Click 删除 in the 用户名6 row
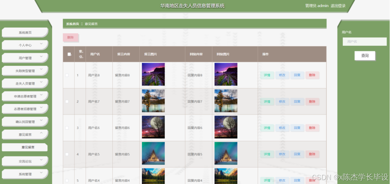 [312, 128]
